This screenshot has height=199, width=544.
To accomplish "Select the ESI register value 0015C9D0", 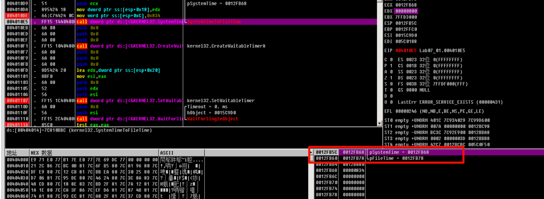I will (x=406, y=35).
